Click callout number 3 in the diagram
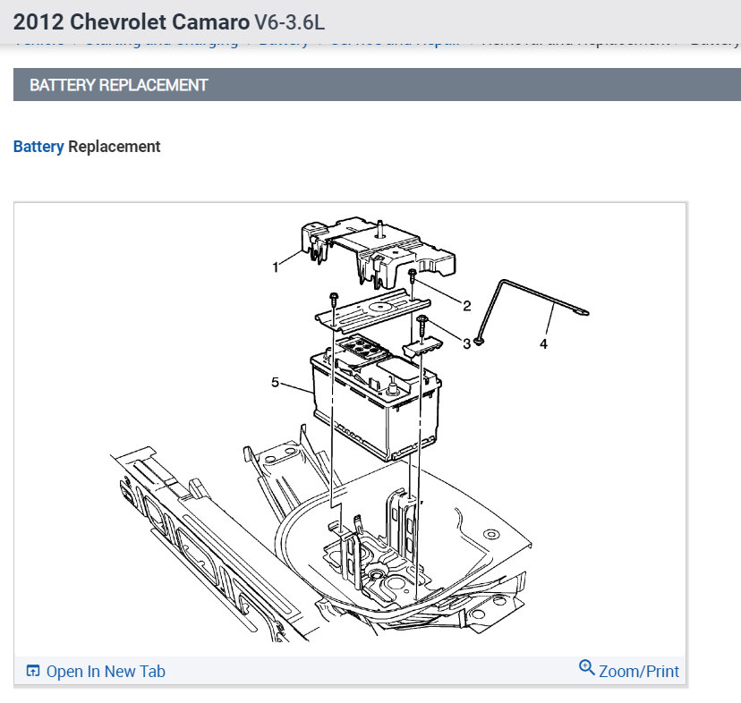This screenshot has height=703, width=741. 467,343
